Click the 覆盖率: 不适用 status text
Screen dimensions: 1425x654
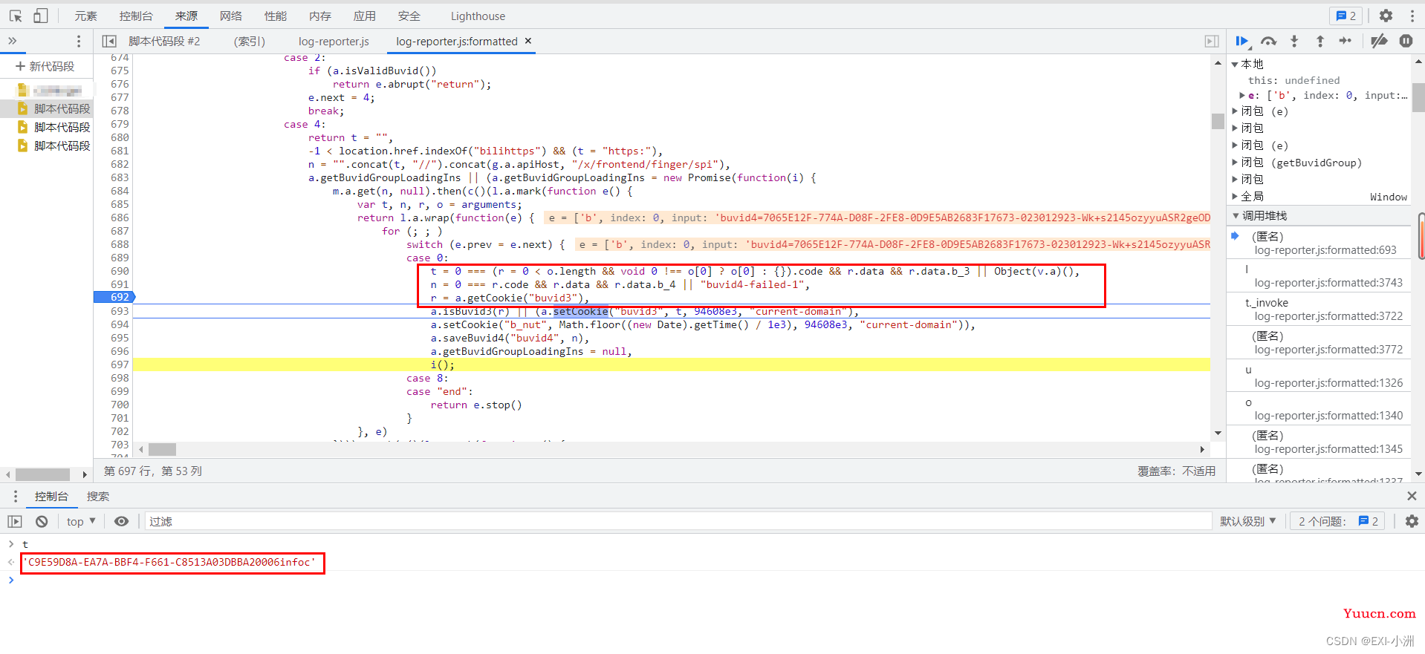tap(1176, 471)
